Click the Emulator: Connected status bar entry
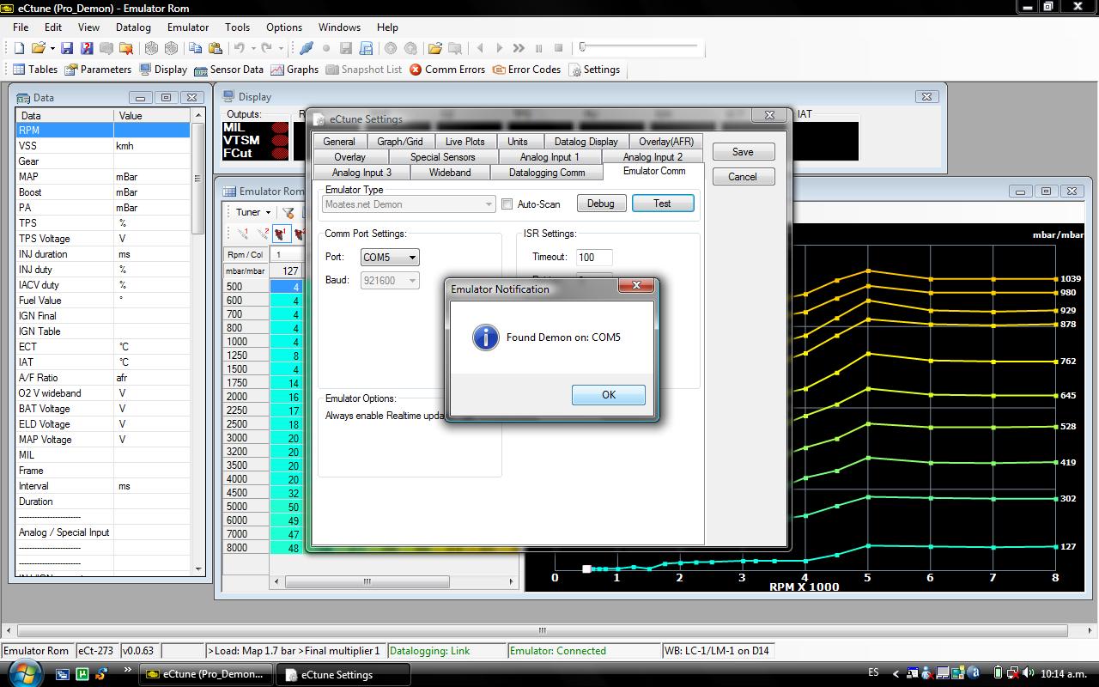1099x687 pixels. click(584, 651)
